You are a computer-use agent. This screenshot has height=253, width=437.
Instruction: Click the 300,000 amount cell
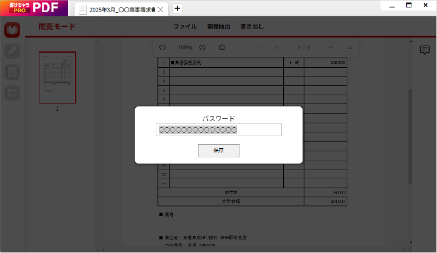coord(325,63)
